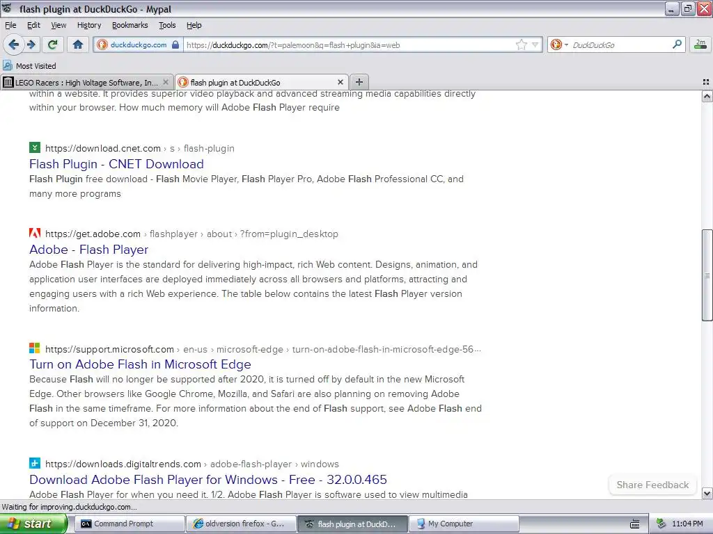Switch to My Computer taskbar window
The height and width of the screenshot is (534, 713).
(x=464, y=524)
